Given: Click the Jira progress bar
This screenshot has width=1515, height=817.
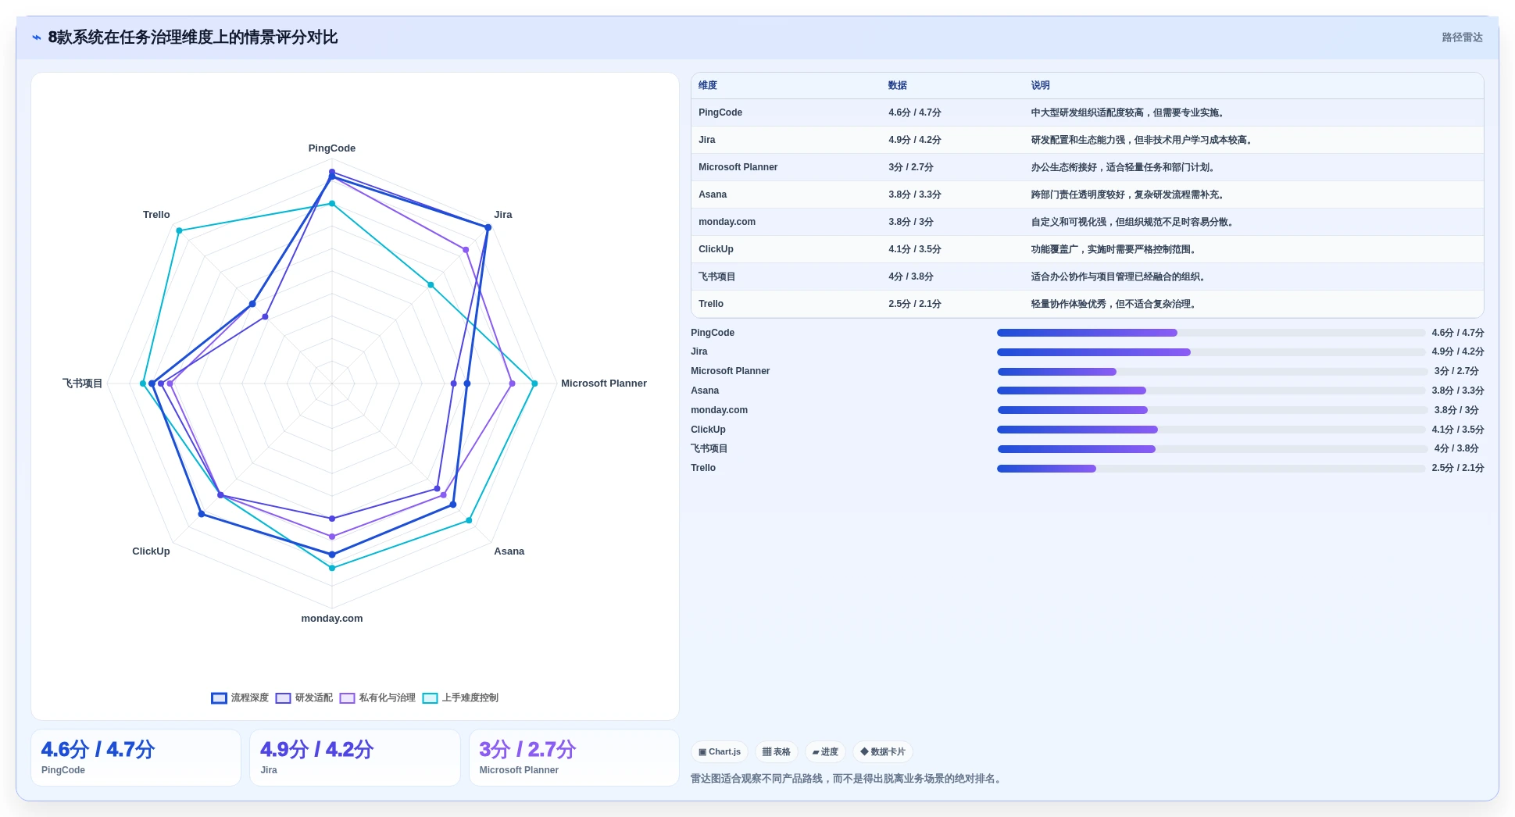Looking at the screenshot, I should 1210,352.
